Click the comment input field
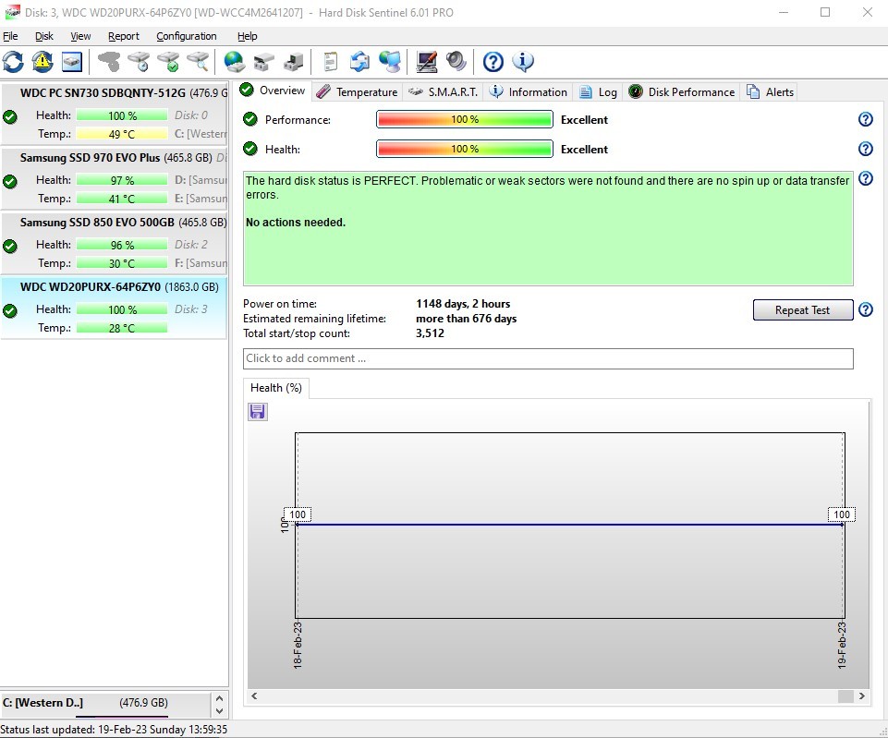Screen dimensions: 888x738 tap(547, 358)
